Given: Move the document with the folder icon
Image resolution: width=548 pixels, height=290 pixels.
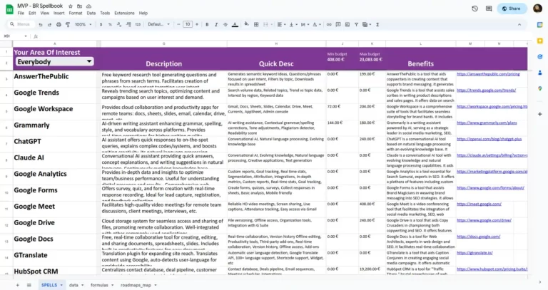Looking at the screenshot, I should pos(80,6).
